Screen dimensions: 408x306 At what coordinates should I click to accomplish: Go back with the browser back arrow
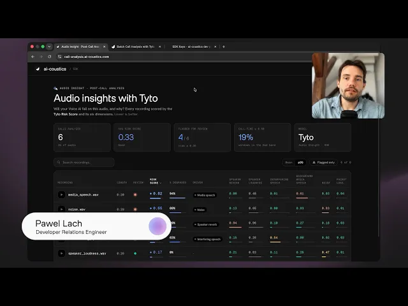click(x=33, y=57)
